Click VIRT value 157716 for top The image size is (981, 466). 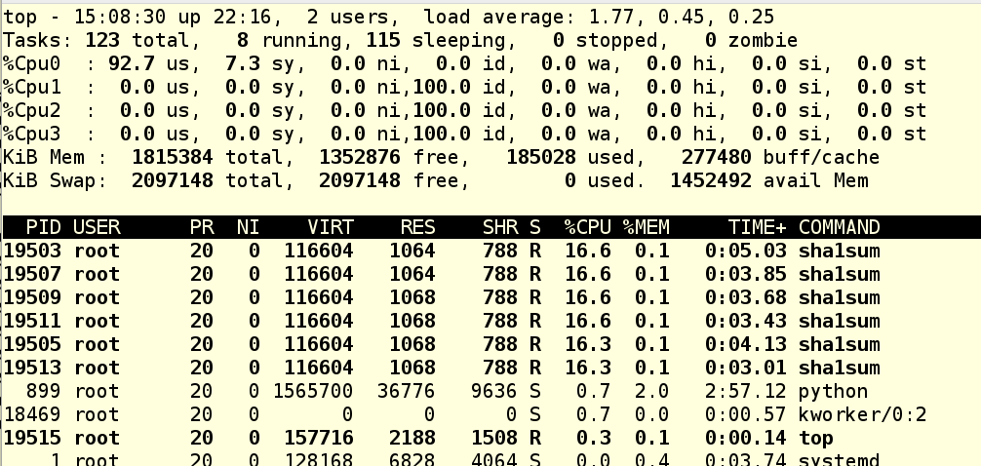(x=319, y=438)
